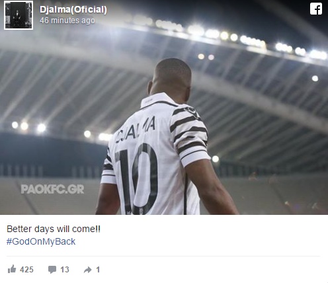The image size is (328, 283).
Task: Click the striped sleeve of the jersey
Action: [x=188, y=134]
